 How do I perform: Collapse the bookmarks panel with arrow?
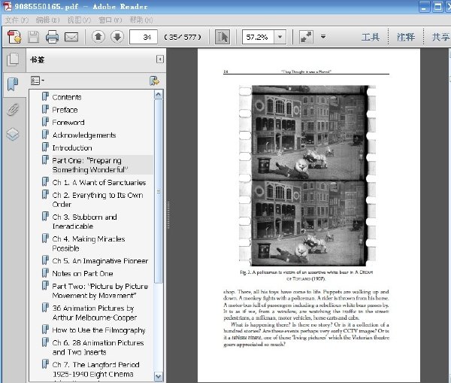pyautogui.click(x=160, y=59)
